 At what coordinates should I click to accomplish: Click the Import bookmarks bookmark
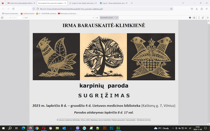10,14
